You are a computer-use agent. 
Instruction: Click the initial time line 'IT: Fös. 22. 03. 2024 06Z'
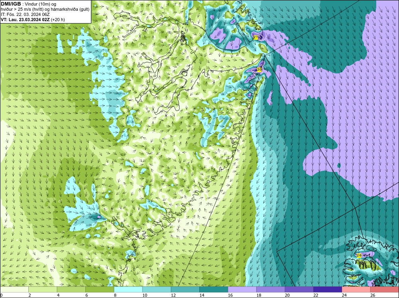pos(25,14)
